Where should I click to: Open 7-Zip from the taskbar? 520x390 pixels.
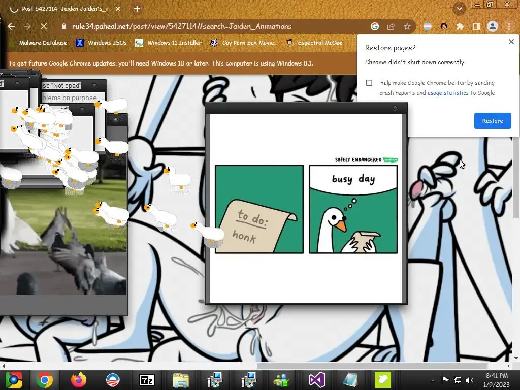[146, 380]
